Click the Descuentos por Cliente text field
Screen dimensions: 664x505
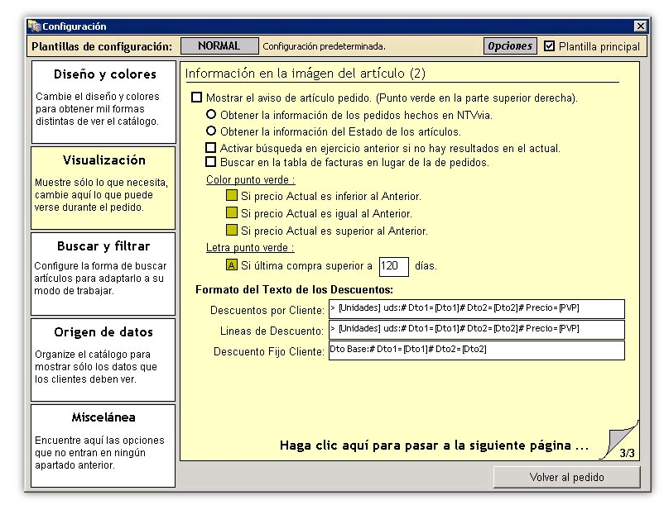pos(476,309)
